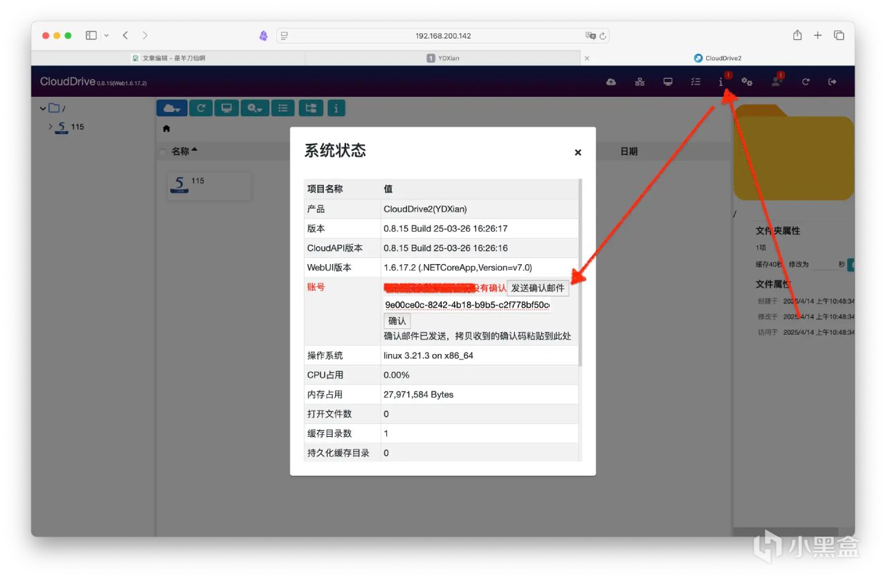
Task: Click the WebUI版本 value 1.6.17.2
Action: point(458,268)
